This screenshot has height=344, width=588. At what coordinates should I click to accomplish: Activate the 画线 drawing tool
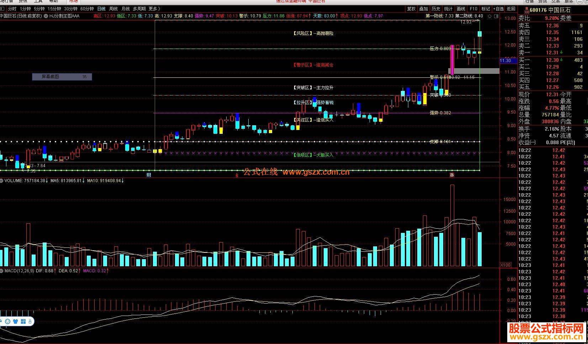point(461,9)
